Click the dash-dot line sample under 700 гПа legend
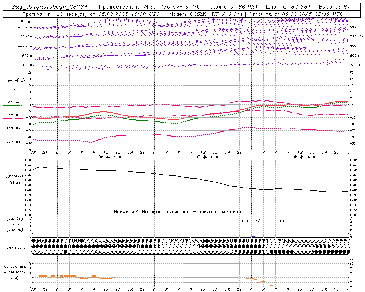365x292 pixels. [13, 132]
